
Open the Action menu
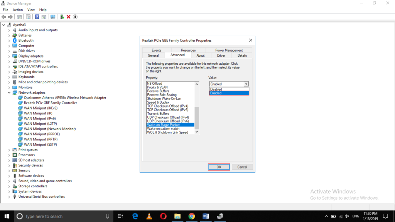tap(18, 10)
